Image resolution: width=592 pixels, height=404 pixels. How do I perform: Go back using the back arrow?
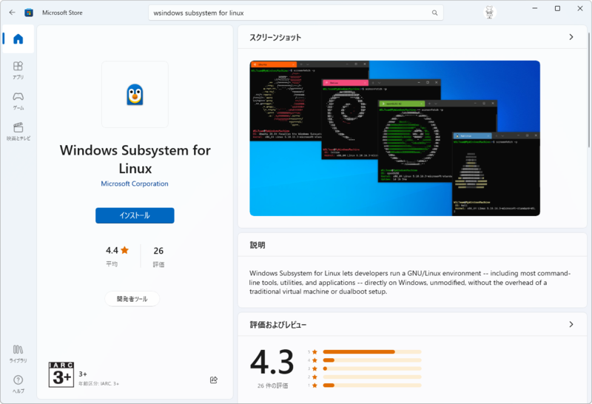point(12,13)
